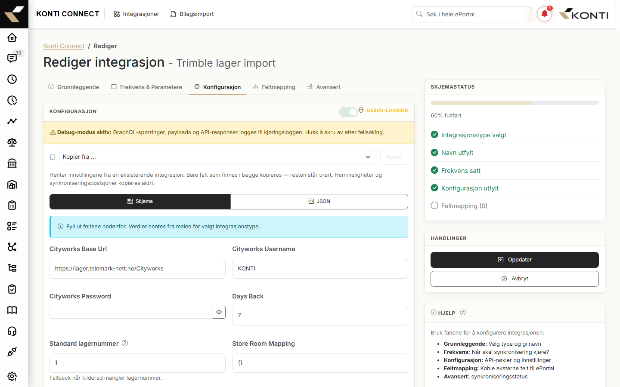620x387 pixels.
Task: Open the chat messages icon with 33 badge
Action: (12, 58)
